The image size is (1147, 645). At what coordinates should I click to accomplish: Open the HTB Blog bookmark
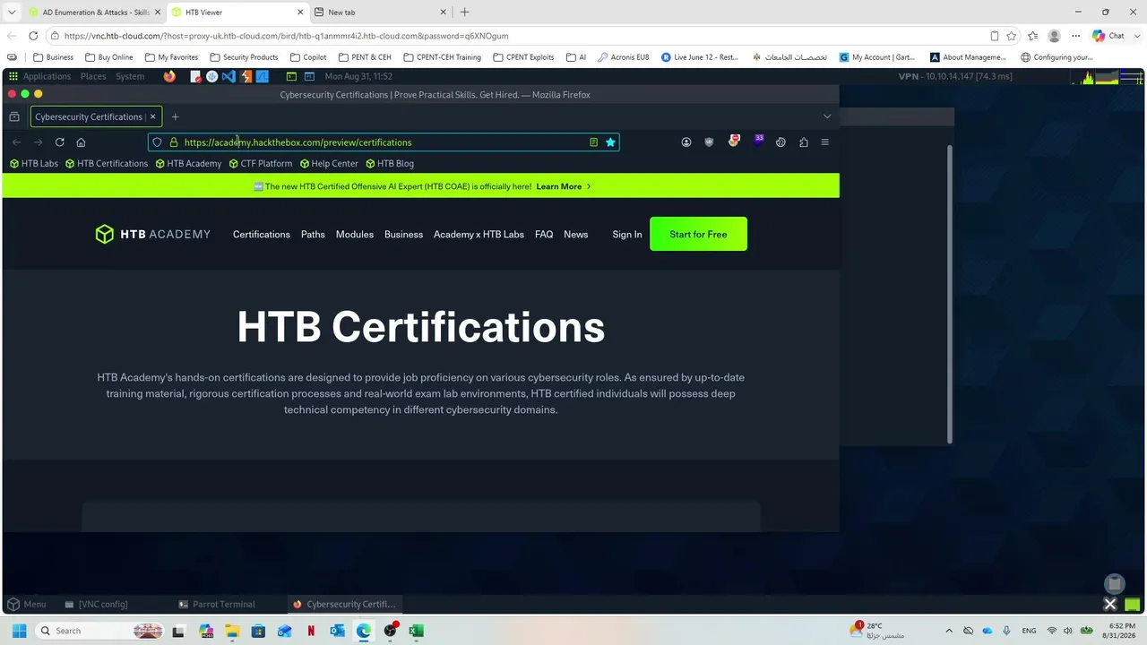coord(390,164)
